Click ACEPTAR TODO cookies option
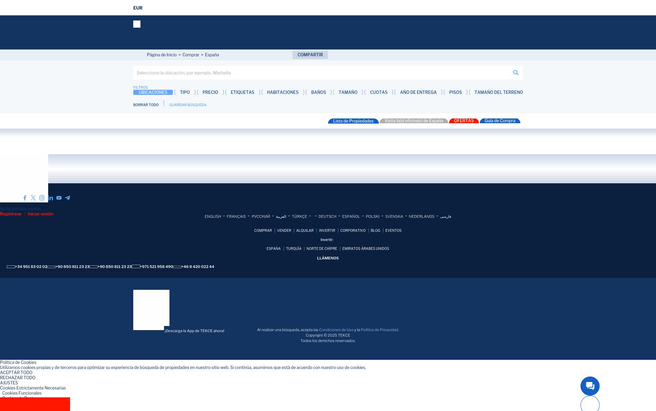Screen dimensions: 656x411 [x=16, y=373]
